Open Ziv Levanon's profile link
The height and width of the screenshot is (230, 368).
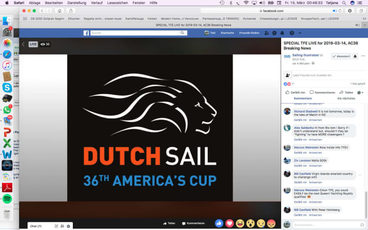[x=302, y=161]
